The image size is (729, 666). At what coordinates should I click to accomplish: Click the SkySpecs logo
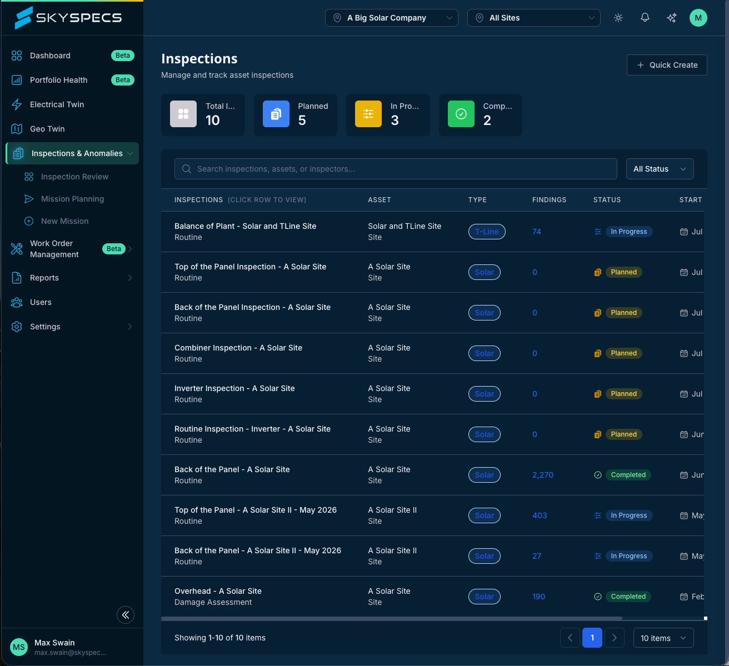pyautogui.click(x=68, y=18)
